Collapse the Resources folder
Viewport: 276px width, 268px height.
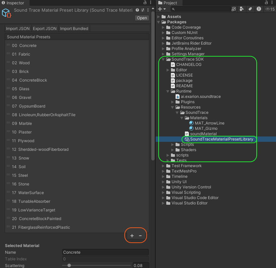click(173, 107)
